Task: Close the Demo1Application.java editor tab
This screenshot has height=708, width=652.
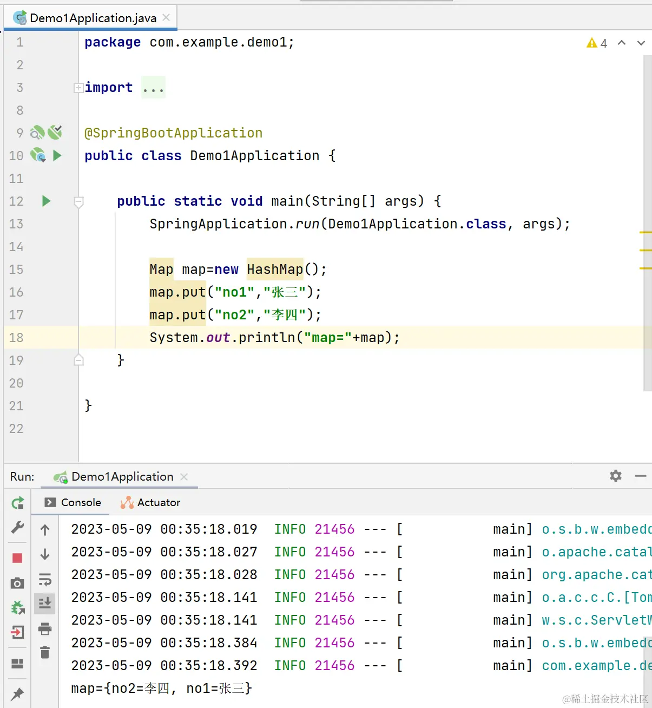Action: pos(166,18)
